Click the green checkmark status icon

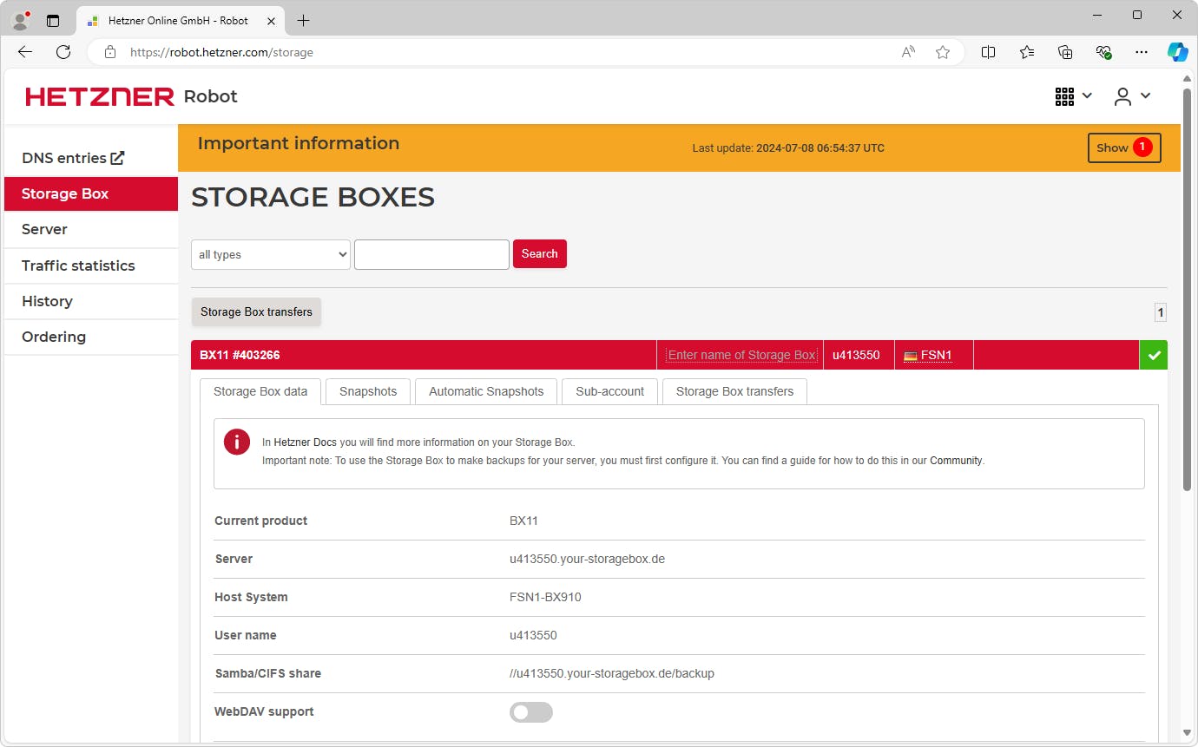[x=1154, y=355]
